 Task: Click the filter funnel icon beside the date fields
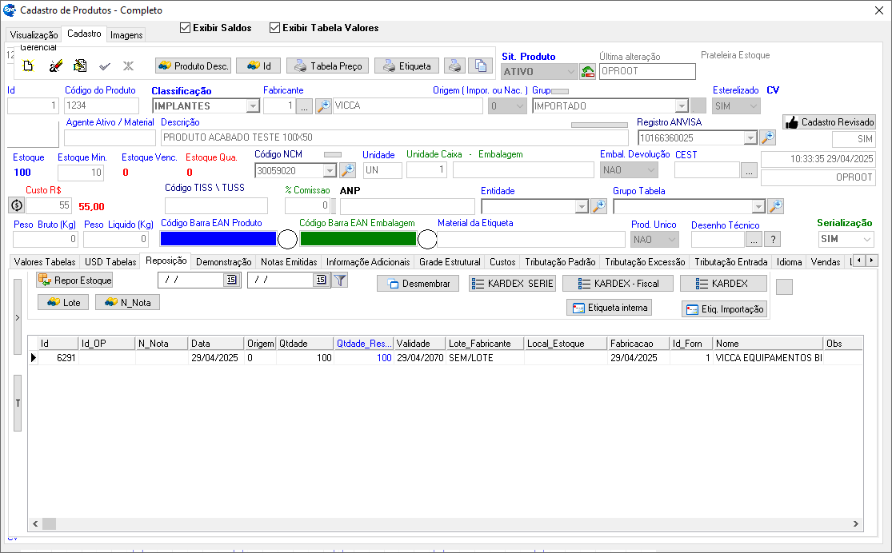click(340, 280)
